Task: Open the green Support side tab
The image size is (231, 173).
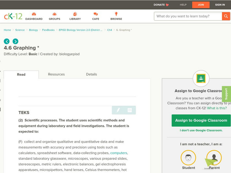Action: 226,94
